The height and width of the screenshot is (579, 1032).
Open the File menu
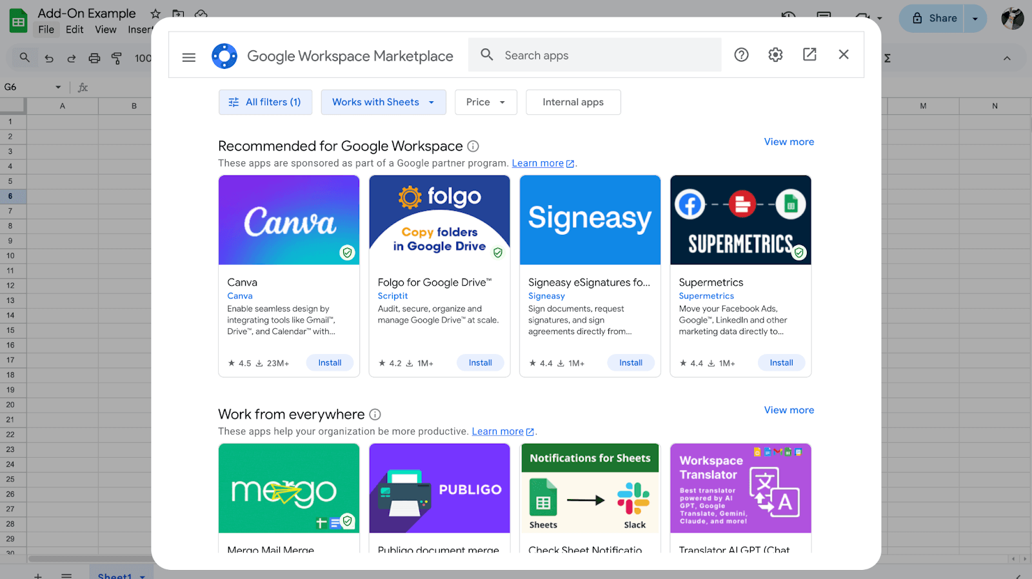46,30
